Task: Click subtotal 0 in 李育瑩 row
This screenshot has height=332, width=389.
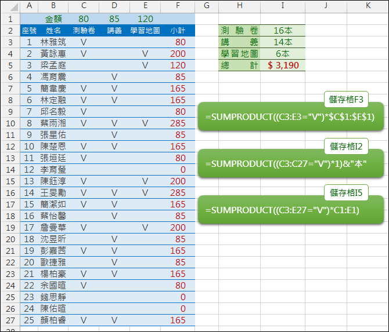Action: (x=178, y=170)
